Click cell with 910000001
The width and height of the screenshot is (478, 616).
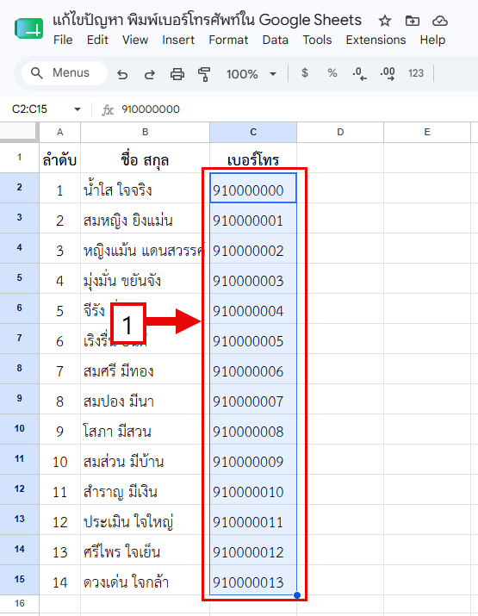click(253, 218)
